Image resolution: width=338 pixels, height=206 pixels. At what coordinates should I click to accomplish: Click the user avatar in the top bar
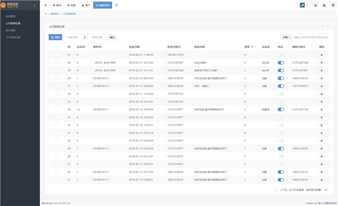coord(302,5)
